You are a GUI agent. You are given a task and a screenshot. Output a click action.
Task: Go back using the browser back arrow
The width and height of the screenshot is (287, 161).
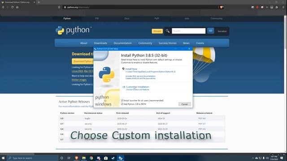pyautogui.click(x=3, y=7)
